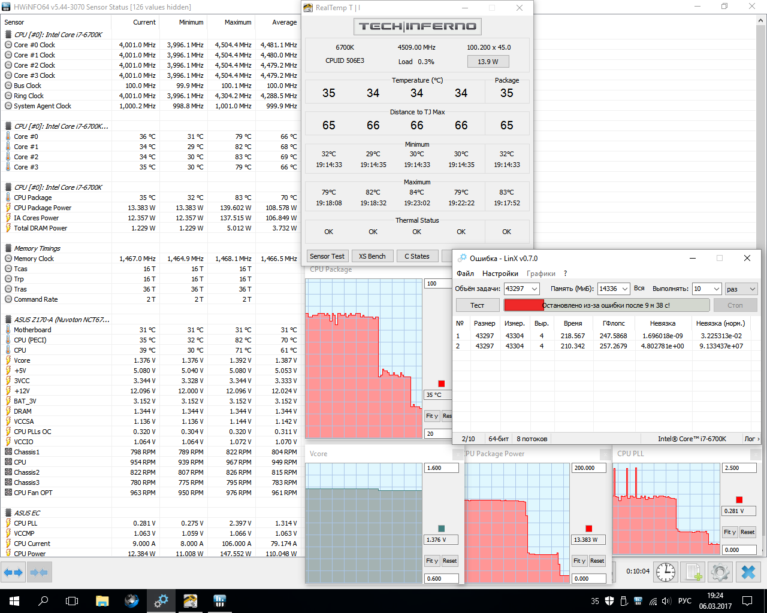Open the Action Center notification icon
The width and height of the screenshot is (767, 613).
[x=747, y=601]
